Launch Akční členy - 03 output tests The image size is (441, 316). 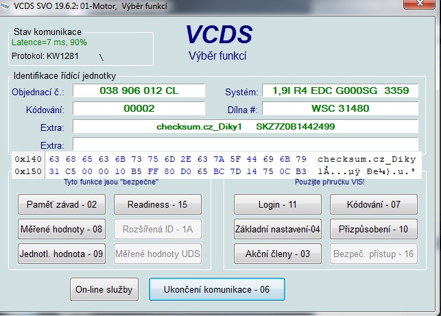tap(278, 254)
